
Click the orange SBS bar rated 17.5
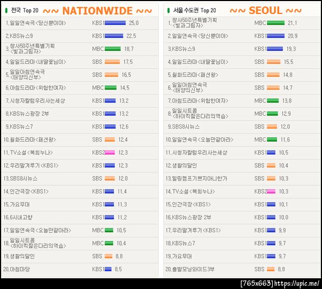click(x=112, y=62)
